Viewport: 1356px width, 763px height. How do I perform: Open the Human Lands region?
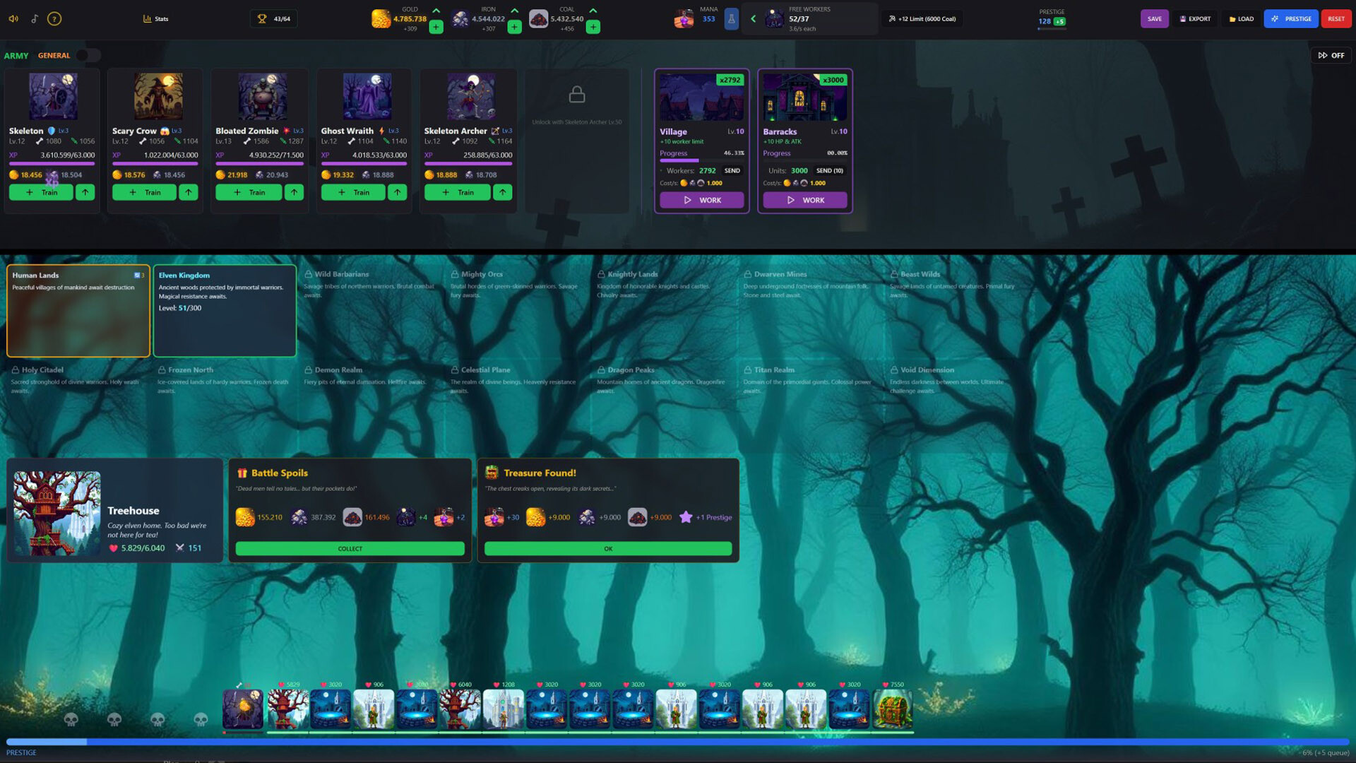click(78, 311)
